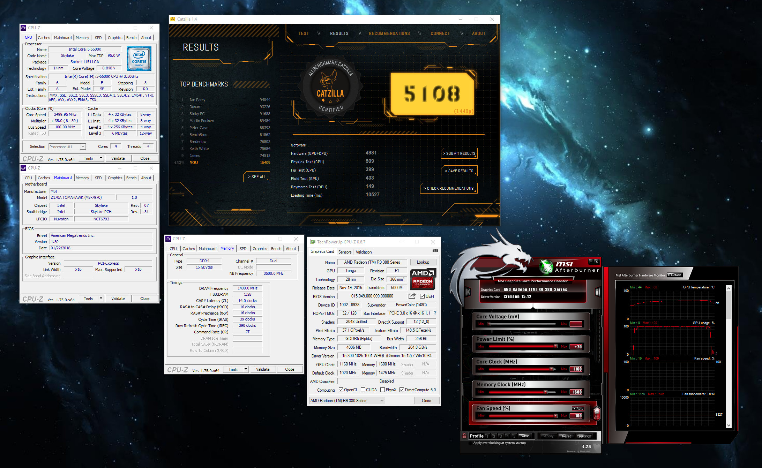Click the Memory Clock value field 1600

pyautogui.click(x=576, y=392)
